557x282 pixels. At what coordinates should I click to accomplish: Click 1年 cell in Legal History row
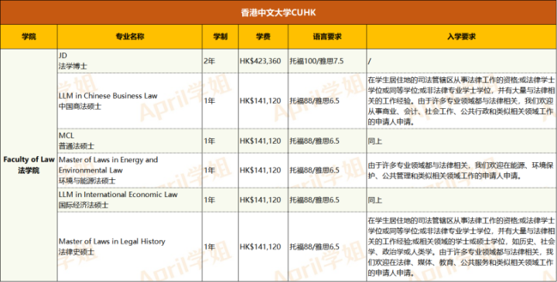coord(220,246)
